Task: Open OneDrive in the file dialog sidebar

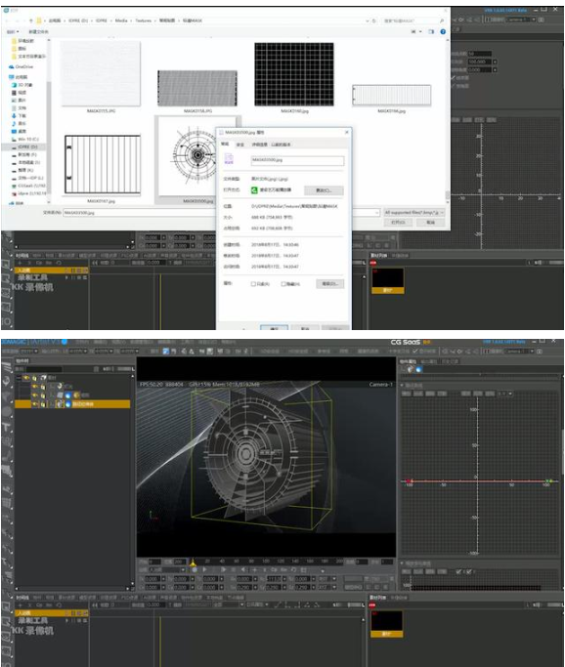Action: 21,66
